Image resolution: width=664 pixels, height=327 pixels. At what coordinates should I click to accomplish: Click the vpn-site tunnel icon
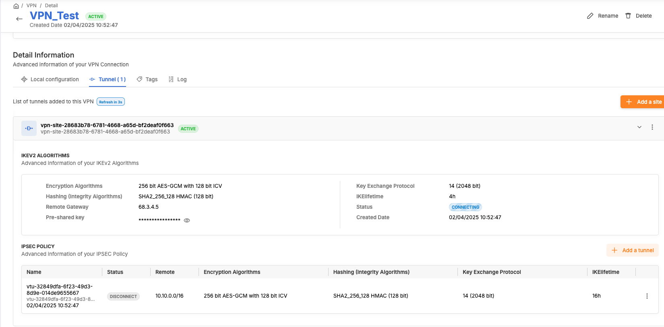tap(29, 128)
